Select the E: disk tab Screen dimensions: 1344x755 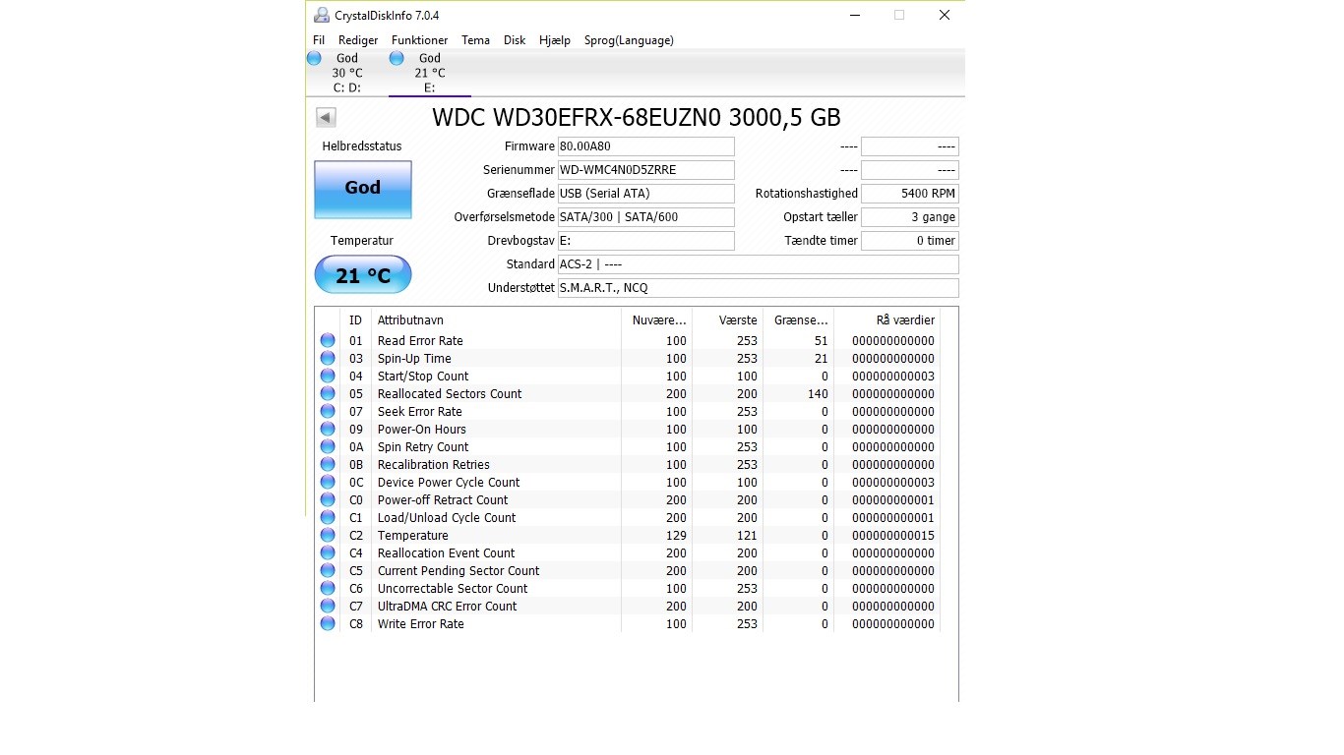click(x=430, y=73)
